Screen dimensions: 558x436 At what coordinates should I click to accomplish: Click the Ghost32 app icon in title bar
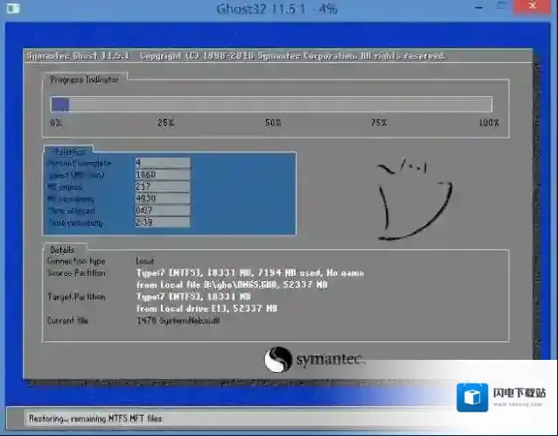coord(14,11)
